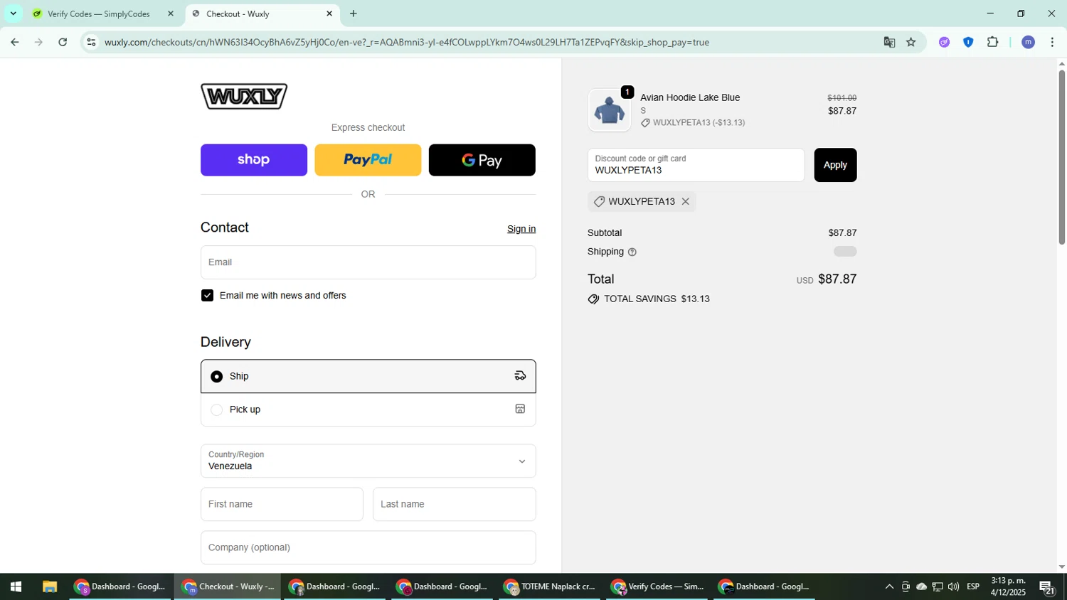Switch to Checkout - Wuxly taskbar window
Image resolution: width=1067 pixels, height=600 pixels.
pyautogui.click(x=228, y=586)
